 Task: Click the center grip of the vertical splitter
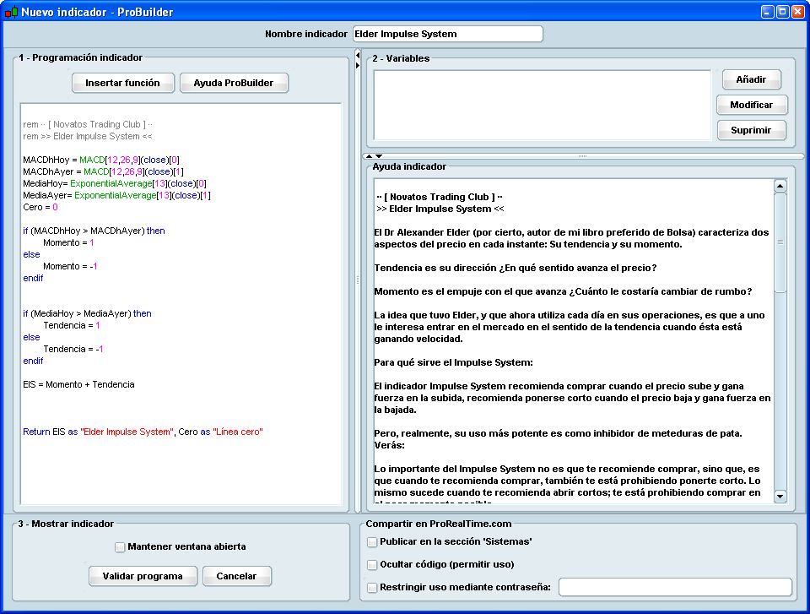click(x=358, y=280)
